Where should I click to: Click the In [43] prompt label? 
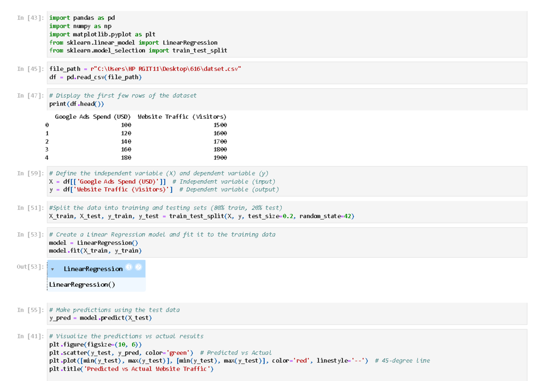(30, 18)
